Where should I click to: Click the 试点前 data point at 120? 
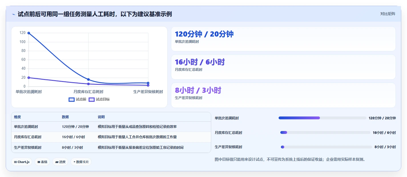(29, 33)
